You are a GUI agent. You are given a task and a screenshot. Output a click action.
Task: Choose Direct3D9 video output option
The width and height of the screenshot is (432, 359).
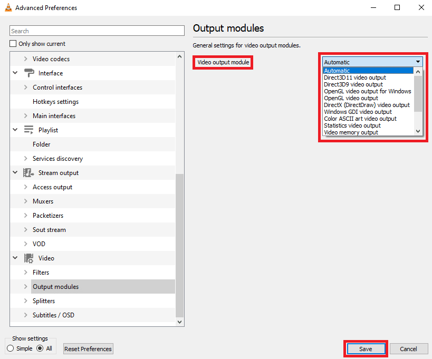pyautogui.click(x=368, y=84)
